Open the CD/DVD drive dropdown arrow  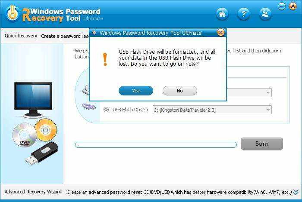point(268,93)
